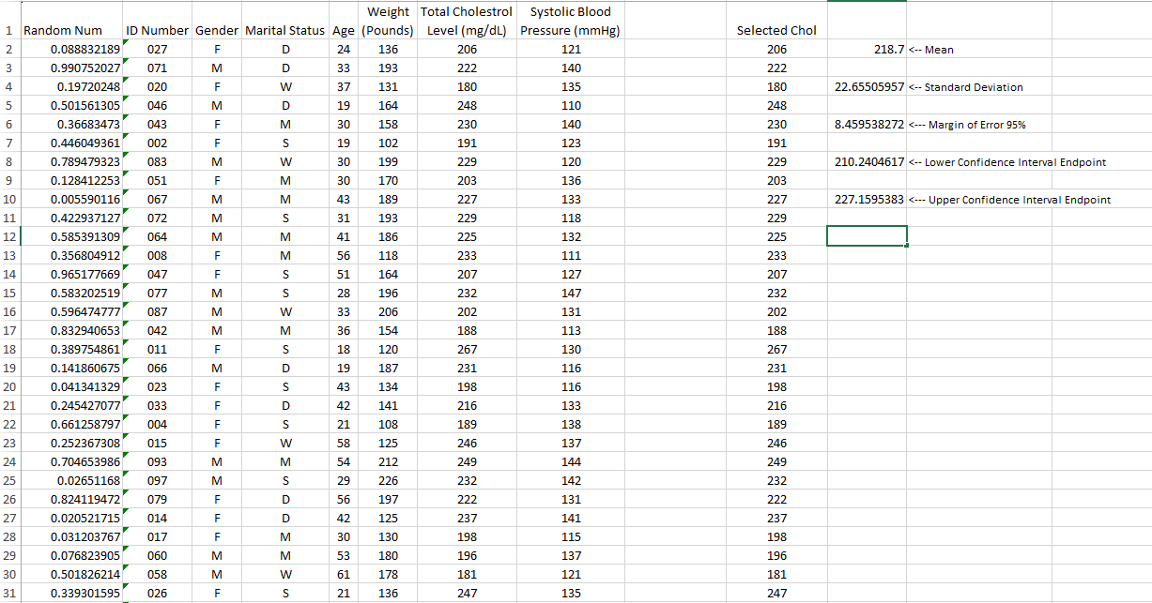Select ID Number cell 083

click(x=157, y=161)
